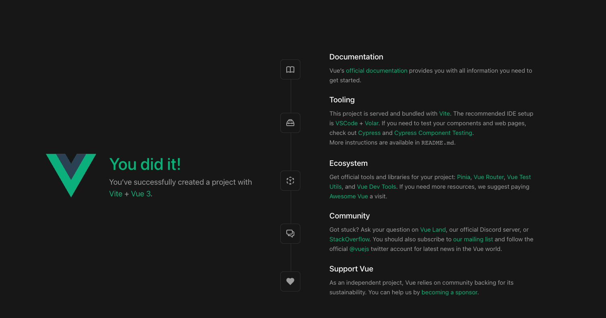Click the Tooling section heading
The height and width of the screenshot is (318, 606).
(x=342, y=100)
